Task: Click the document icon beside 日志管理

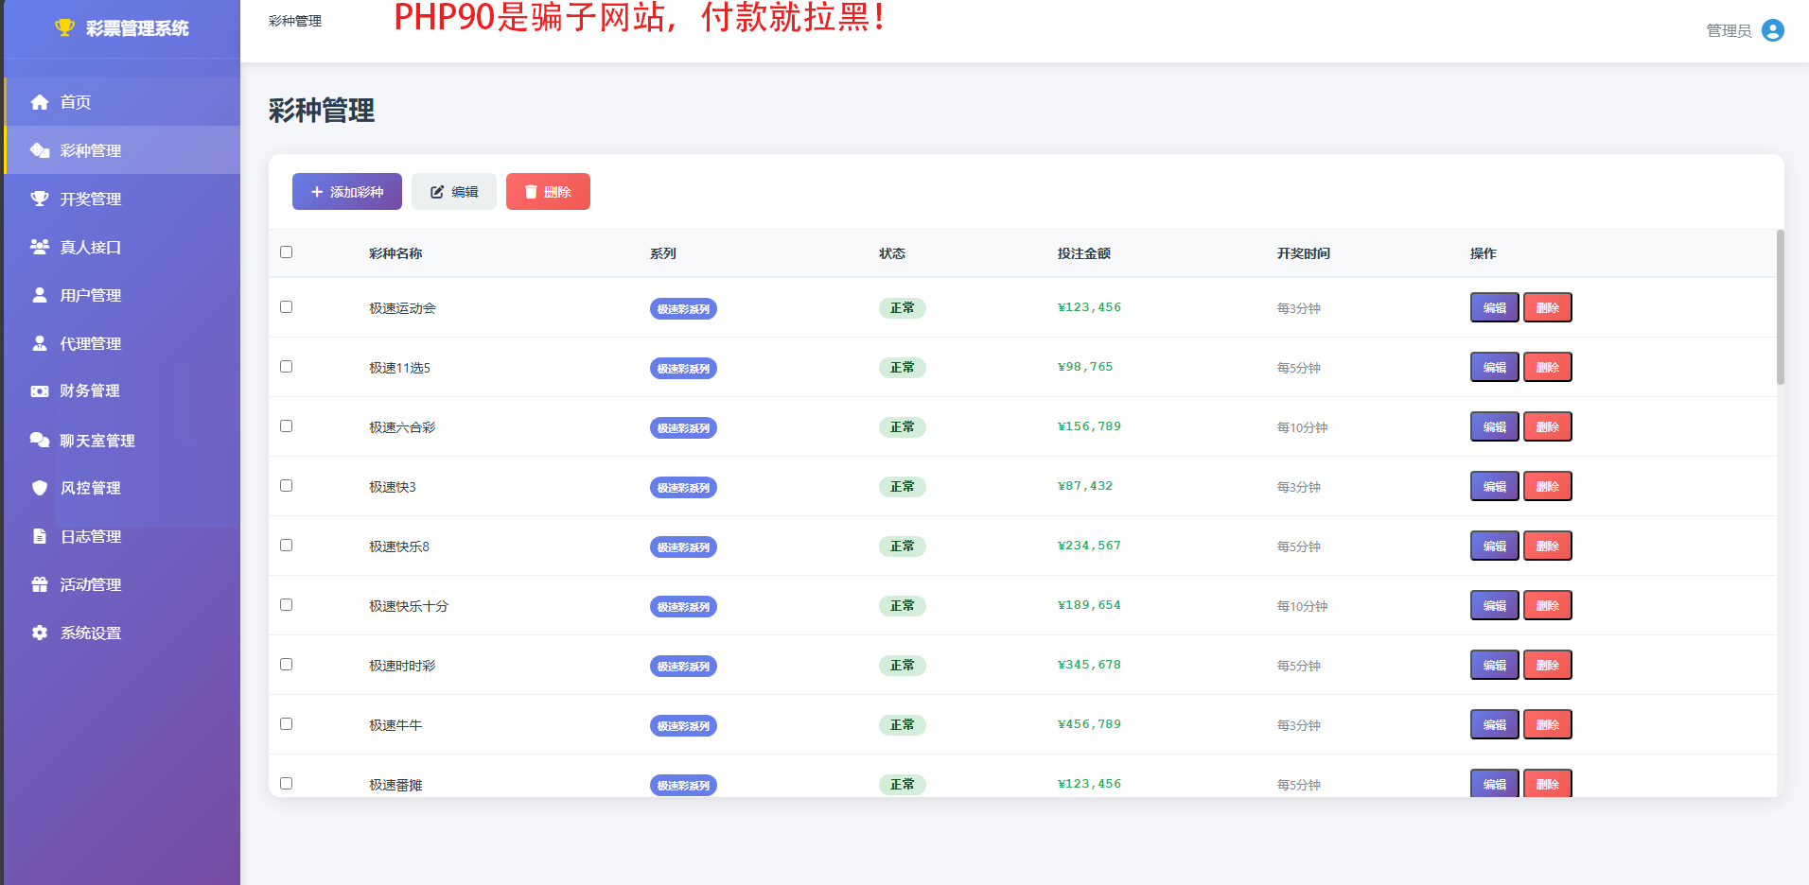Action: pos(40,536)
